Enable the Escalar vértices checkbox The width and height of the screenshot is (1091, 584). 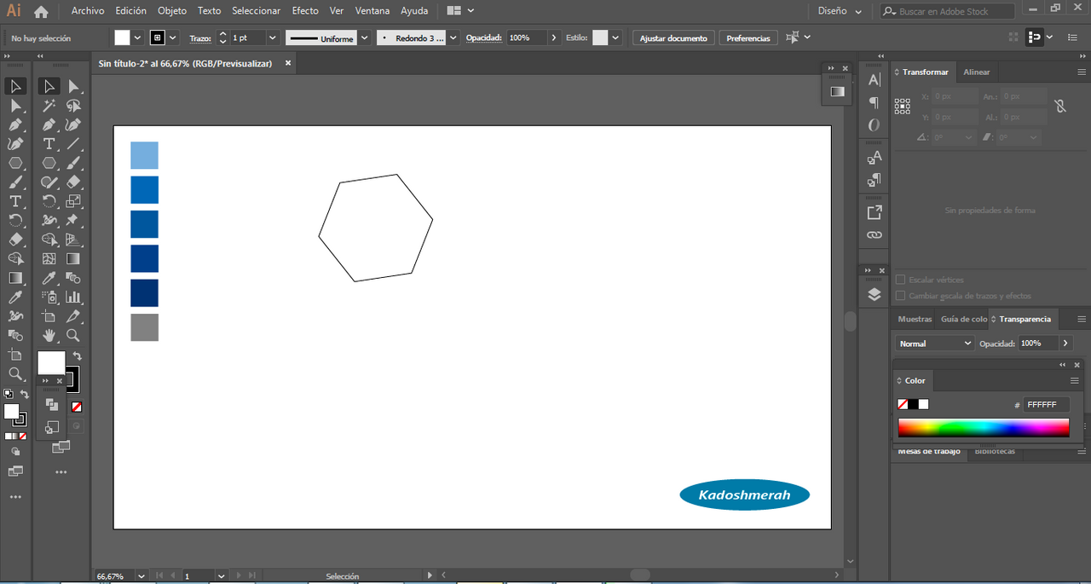coord(900,280)
